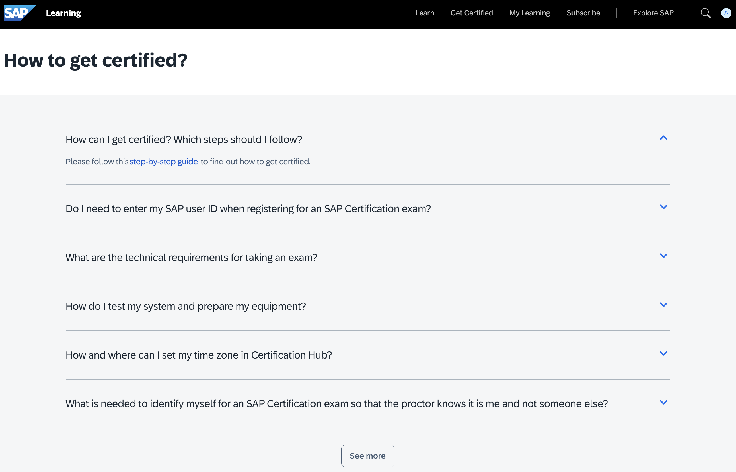Open the Get Certified menu
Viewport: 736px width, 472px height.
tap(472, 13)
